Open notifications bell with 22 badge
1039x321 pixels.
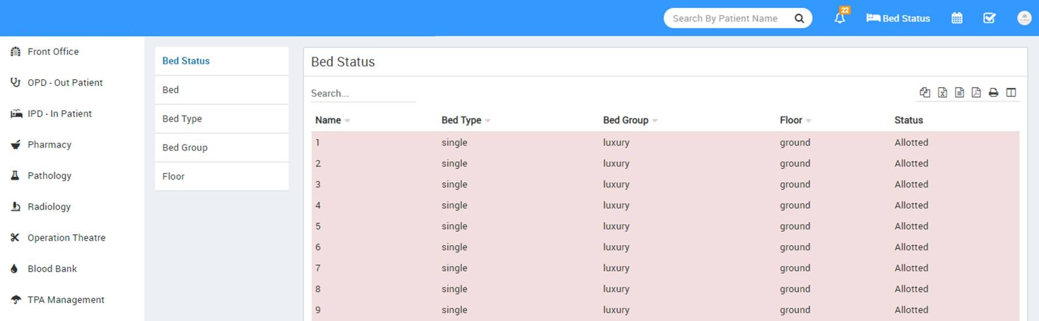click(x=840, y=17)
